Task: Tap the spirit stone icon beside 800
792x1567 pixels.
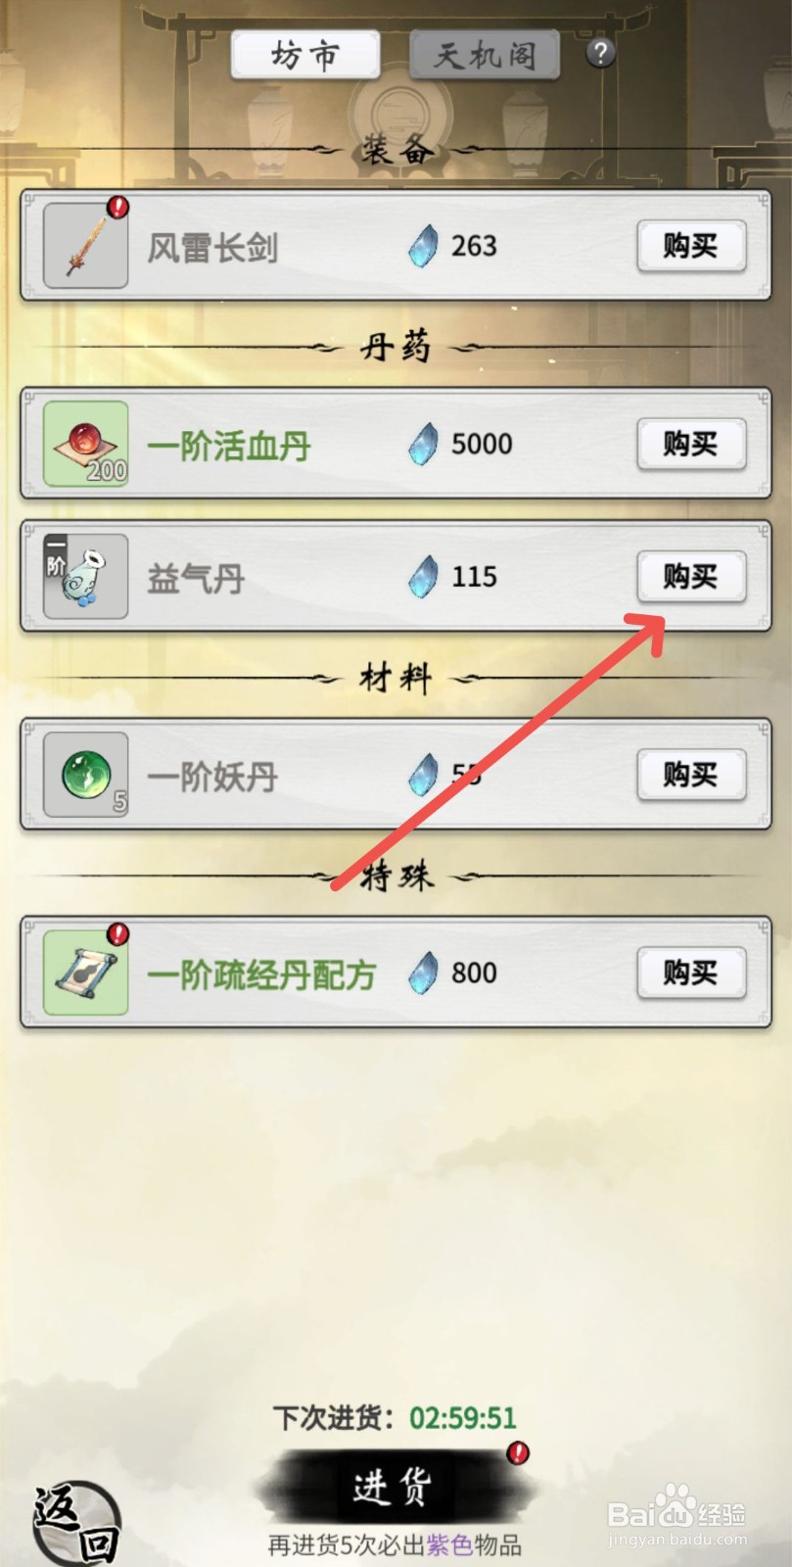Action: click(x=423, y=973)
